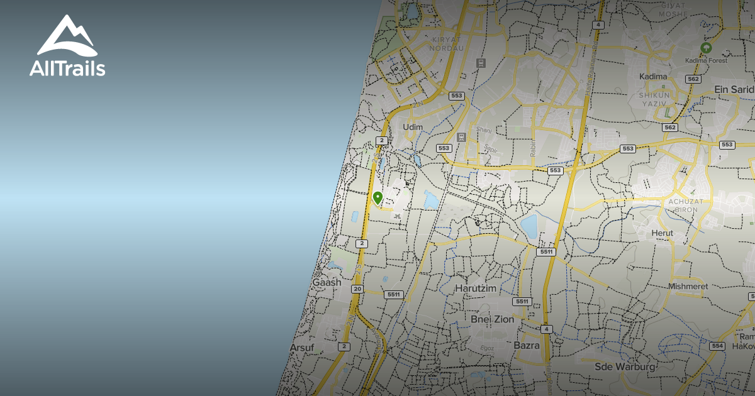The width and height of the screenshot is (755, 396).
Task: Select the green trailhead pin marker
Action: pos(377,198)
